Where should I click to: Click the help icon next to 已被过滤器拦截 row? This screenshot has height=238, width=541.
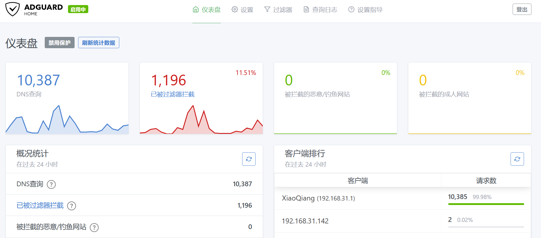(x=72, y=206)
